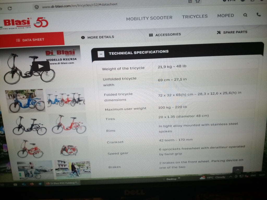Click the 'Speed gear' row label
267x200 pixels.
(118, 153)
